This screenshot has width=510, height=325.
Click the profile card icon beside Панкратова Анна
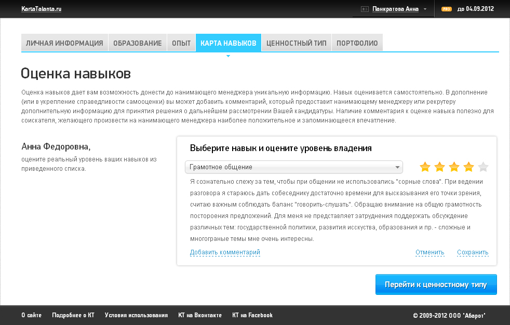(365, 9)
